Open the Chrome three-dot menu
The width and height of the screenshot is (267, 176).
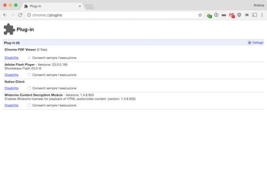pos(262,15)
